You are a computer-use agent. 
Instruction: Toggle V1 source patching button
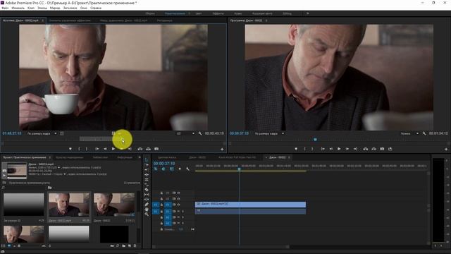[x=156, y=205]
